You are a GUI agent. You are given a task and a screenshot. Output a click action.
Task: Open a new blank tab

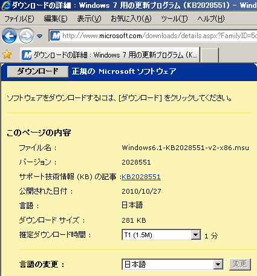click(x=210, y=55)
